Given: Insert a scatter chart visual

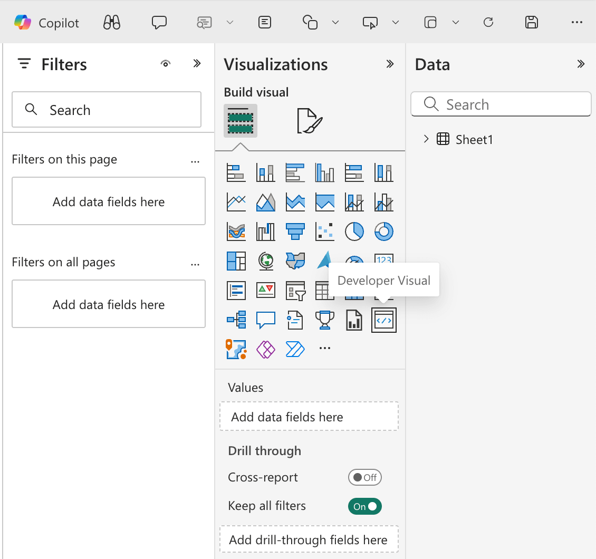Looking at the screenshot, I should click(325, 230).
